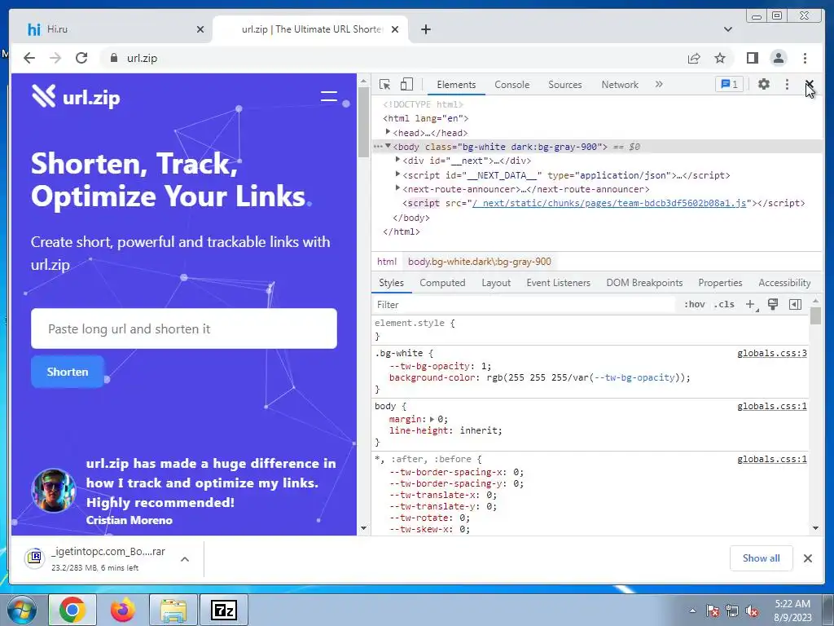Open the DOM Breakpoints tab

[x=645, y=283]
